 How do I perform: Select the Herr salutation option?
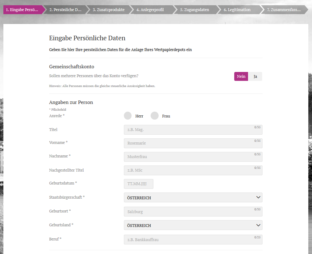(128, 115)
